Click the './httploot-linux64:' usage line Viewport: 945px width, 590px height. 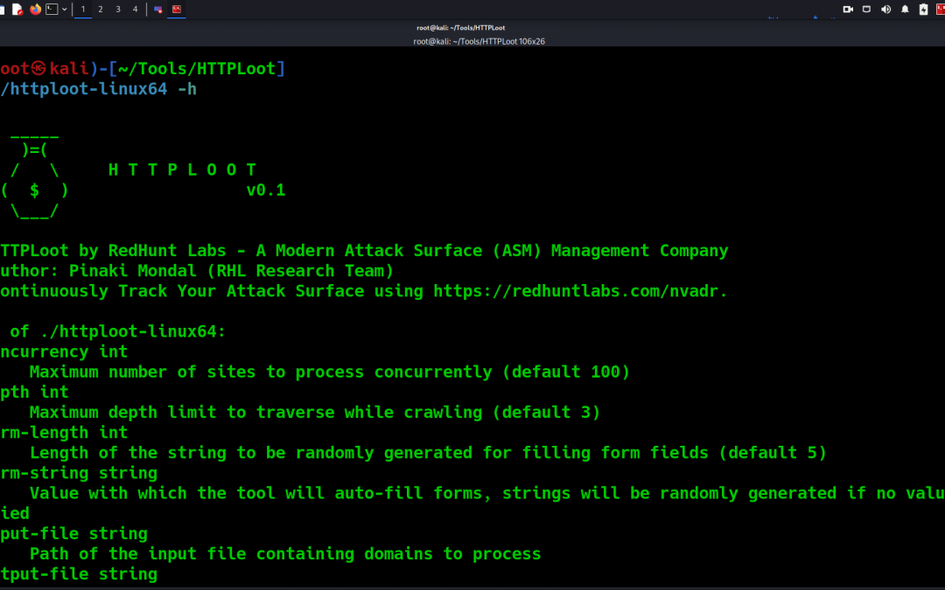pyautogui.click(x=117, y=331)
